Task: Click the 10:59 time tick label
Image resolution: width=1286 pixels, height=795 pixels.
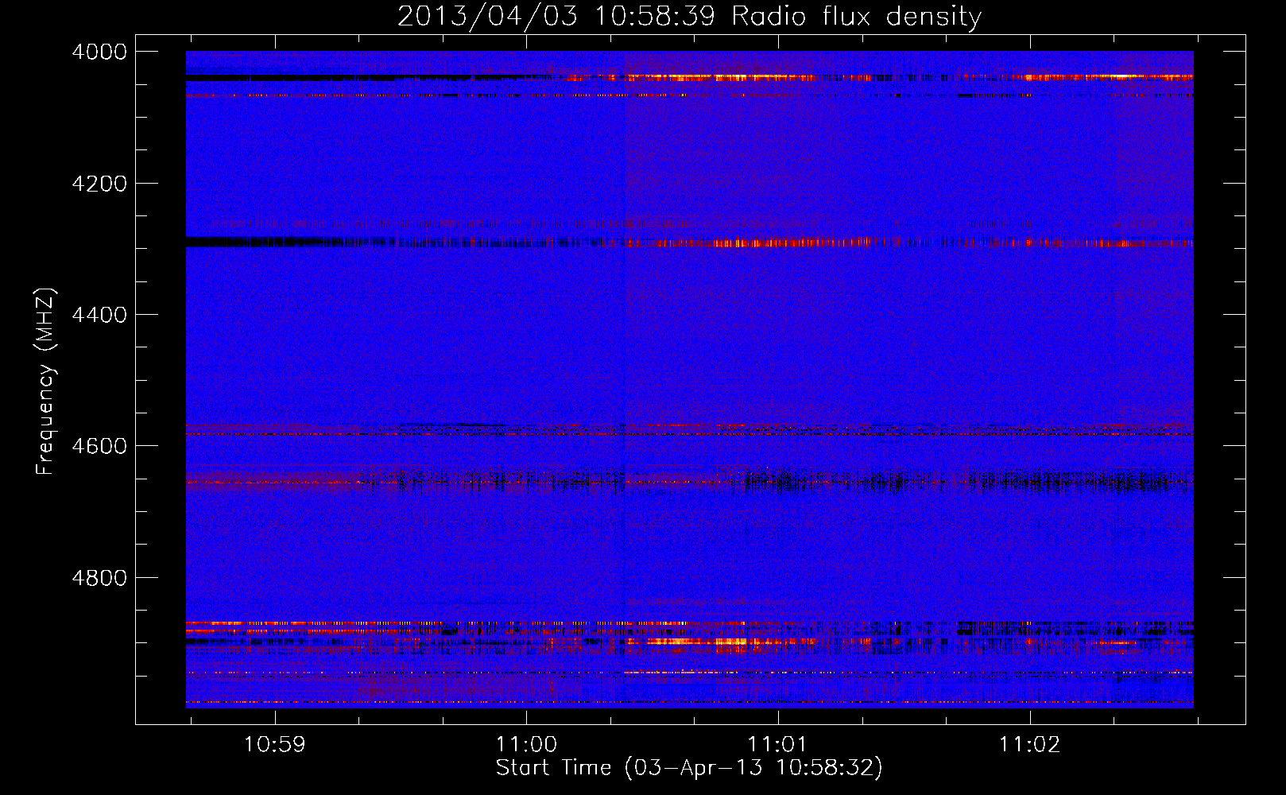Action: 274,745
